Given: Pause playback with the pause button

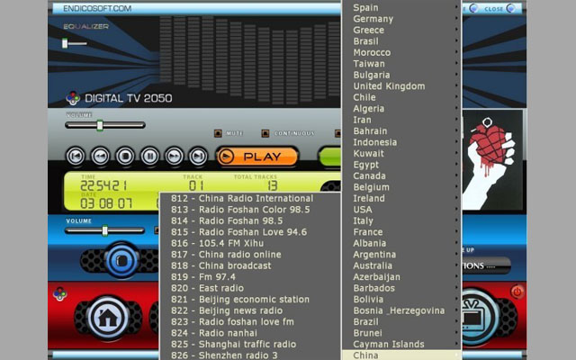Looking at the screenshot, I should (x=149, y=156).
